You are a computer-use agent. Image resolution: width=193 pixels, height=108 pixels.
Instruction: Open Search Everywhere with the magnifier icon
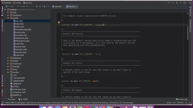point(190,3)
